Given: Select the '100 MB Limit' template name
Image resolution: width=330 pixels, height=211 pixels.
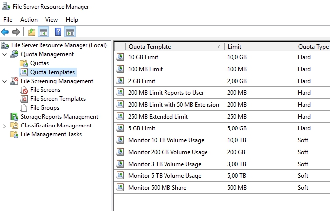Looking at the screenshot, I should (145, 69).
